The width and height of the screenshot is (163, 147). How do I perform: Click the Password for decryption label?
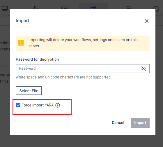click(x=37, y=60)
